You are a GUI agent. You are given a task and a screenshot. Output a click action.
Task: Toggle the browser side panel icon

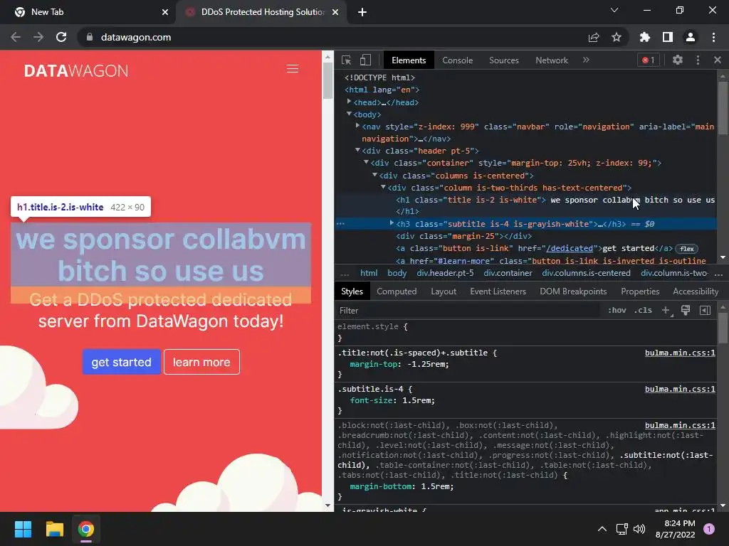click(668, 37)
